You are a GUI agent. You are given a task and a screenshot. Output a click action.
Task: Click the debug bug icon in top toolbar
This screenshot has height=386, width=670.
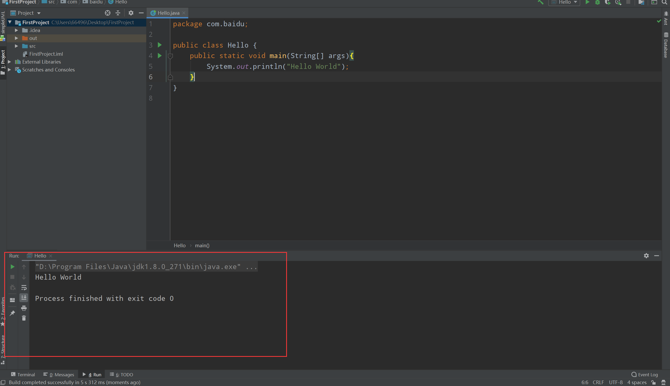coord(598,2)
